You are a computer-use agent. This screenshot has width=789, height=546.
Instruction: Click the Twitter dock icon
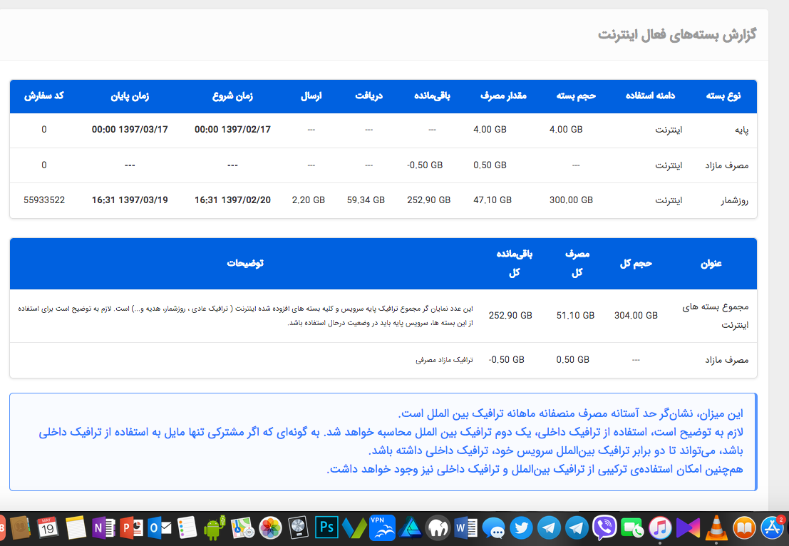(522, 528)
